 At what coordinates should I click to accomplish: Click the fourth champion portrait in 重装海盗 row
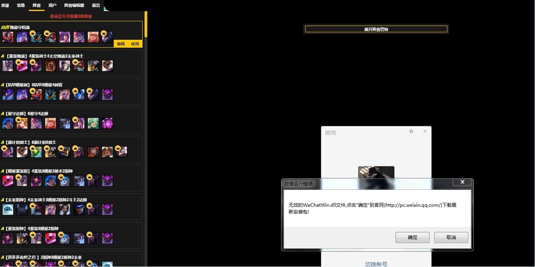pos(51,66)
